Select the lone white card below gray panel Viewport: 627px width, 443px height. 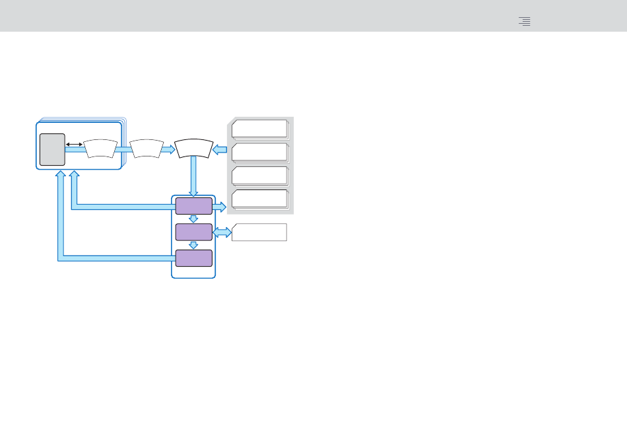(x=259, y=232)
